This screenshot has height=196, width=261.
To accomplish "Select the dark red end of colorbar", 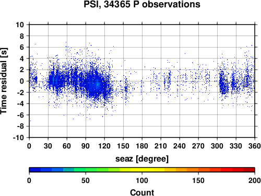I will pyautogui.click(x=249, y=170).
